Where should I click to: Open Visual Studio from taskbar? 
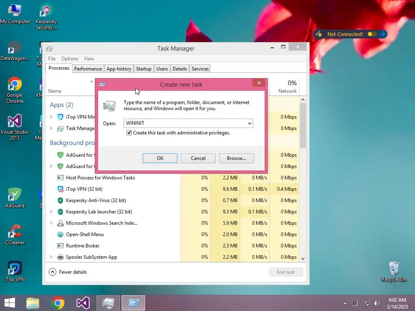click(x=83, y=303)
